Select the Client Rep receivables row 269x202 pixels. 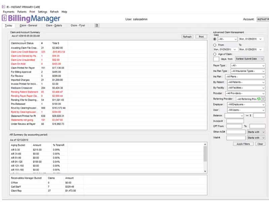(108, 191)
